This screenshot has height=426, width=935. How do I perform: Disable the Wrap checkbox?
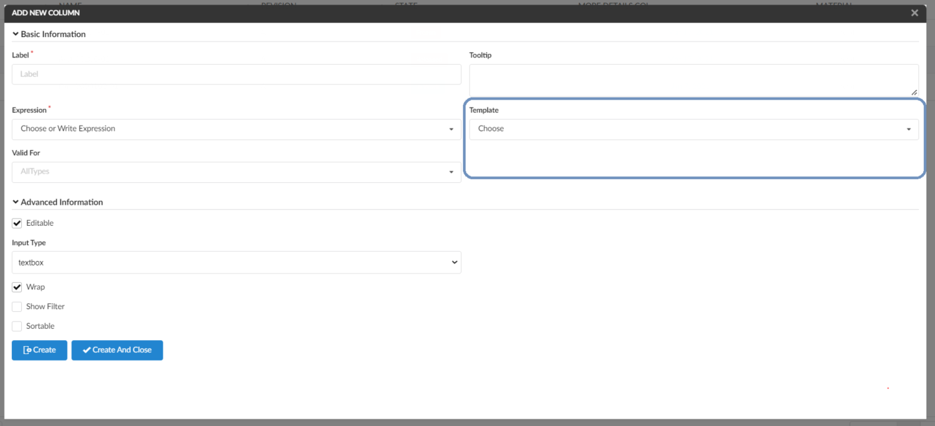pos(17,287)
